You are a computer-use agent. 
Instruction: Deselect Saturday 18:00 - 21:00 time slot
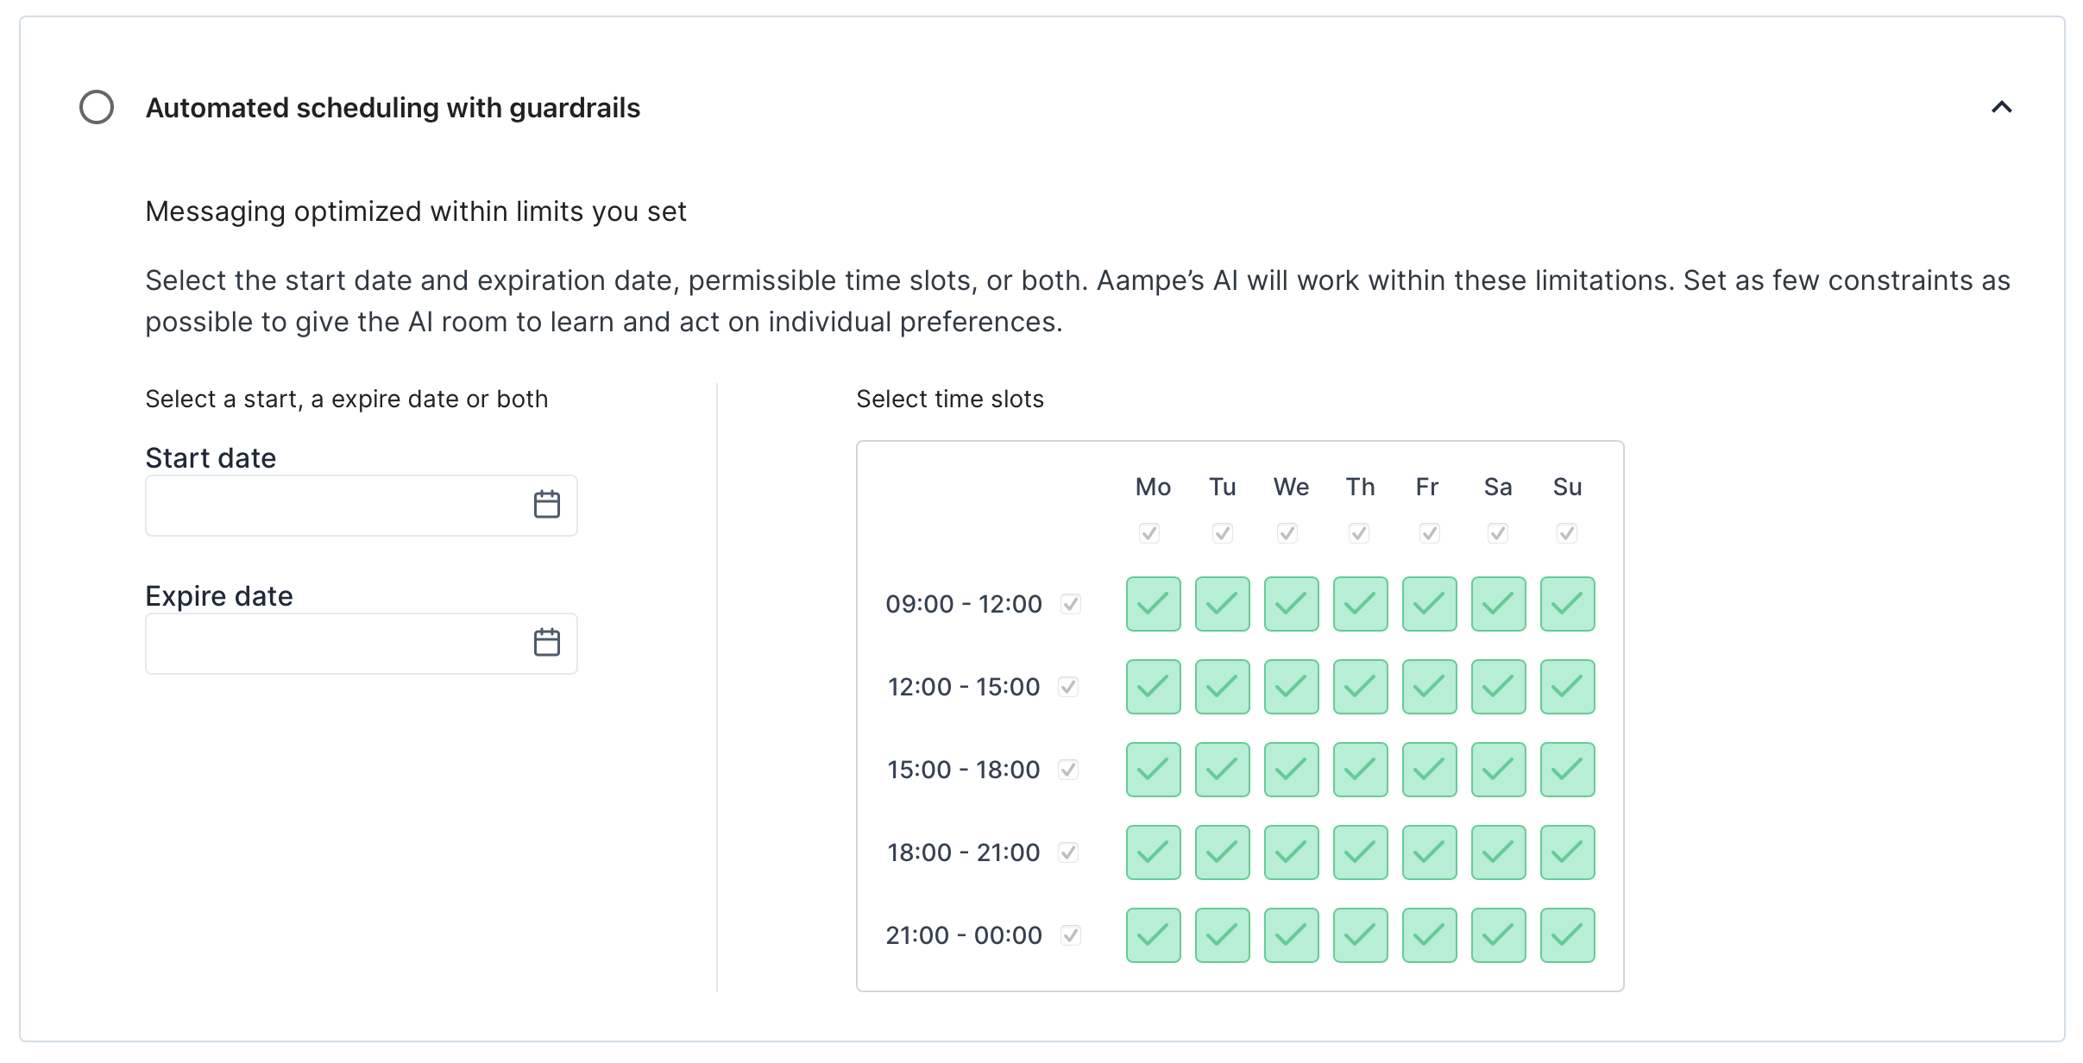(1499, 852)
